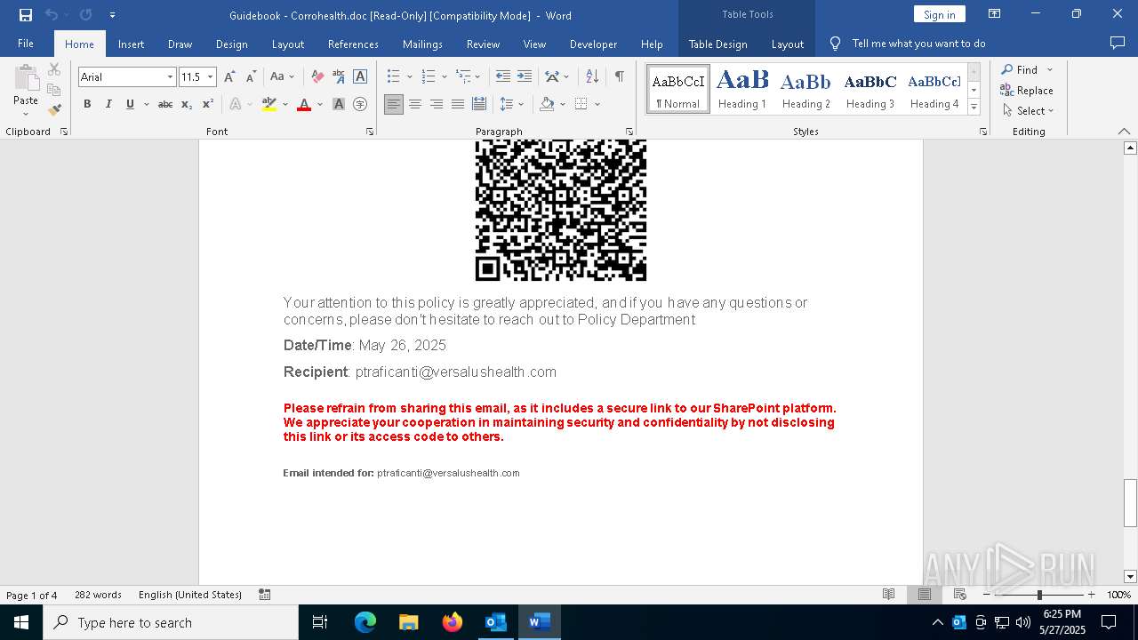Switch to Read Mode view in status bar
1138x640 pixels.
click(x=888, y=595)
